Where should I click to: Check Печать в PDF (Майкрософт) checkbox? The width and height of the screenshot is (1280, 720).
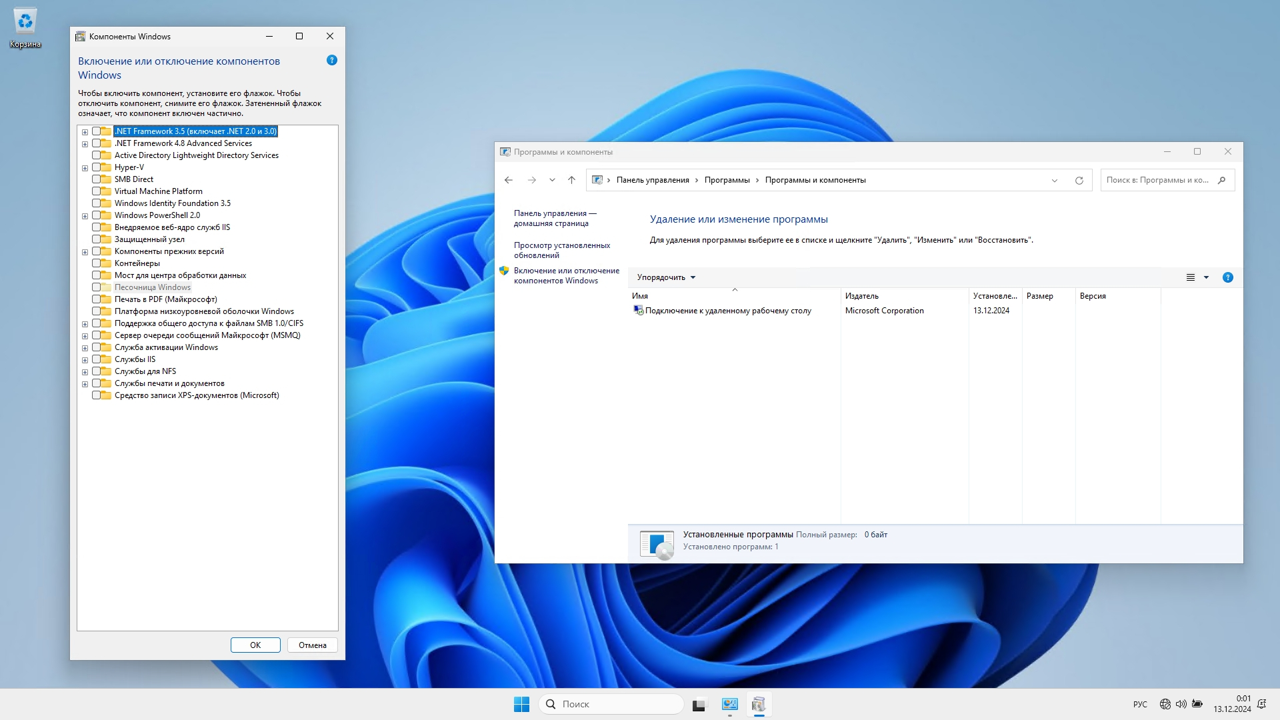point(97,299)
